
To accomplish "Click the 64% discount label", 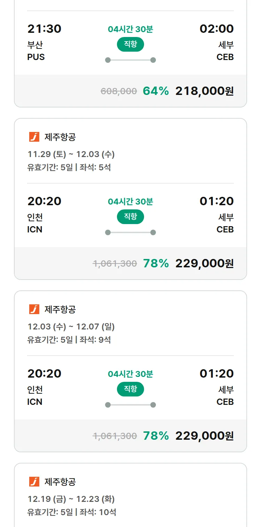I will point(156,91).
